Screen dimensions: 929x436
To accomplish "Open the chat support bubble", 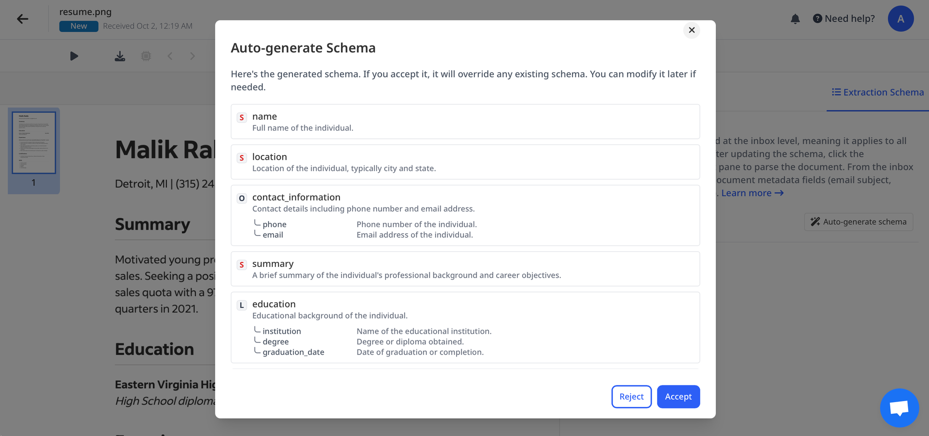I will (x=899, y=408).
